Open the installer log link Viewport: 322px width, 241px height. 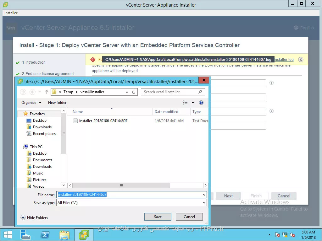tap(284, 60)
